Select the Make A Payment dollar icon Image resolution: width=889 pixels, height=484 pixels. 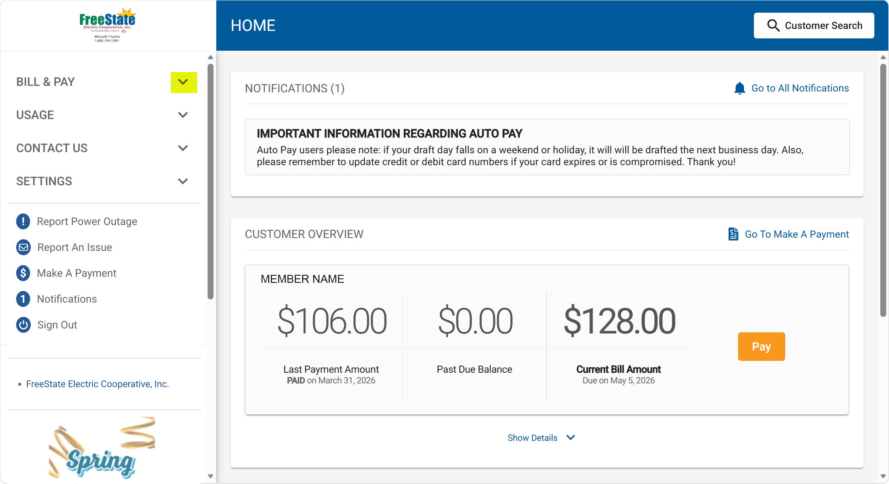click(x=23, y=273)
